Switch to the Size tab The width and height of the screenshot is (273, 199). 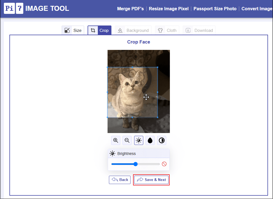(x=73, y=30)
